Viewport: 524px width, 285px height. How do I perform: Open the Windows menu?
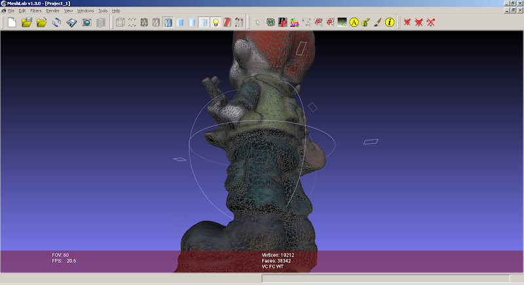tap(86, 10)
